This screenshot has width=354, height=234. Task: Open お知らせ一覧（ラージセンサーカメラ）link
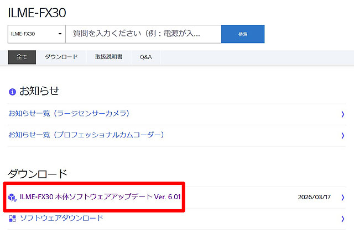click(69, 114)
